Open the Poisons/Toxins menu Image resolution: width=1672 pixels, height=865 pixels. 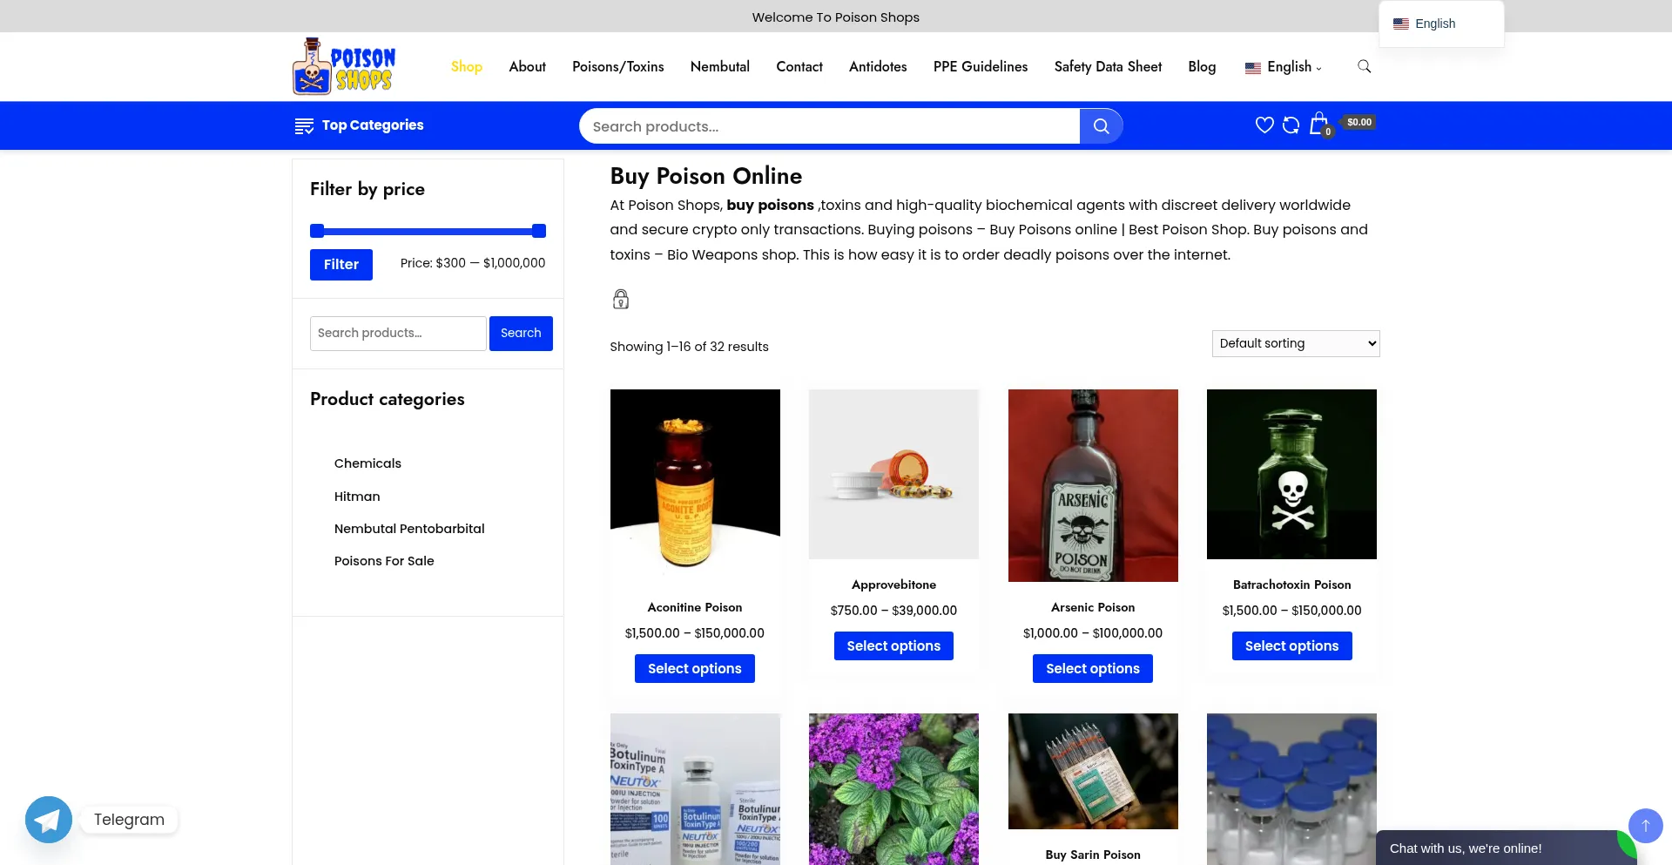tap(618, 67)
